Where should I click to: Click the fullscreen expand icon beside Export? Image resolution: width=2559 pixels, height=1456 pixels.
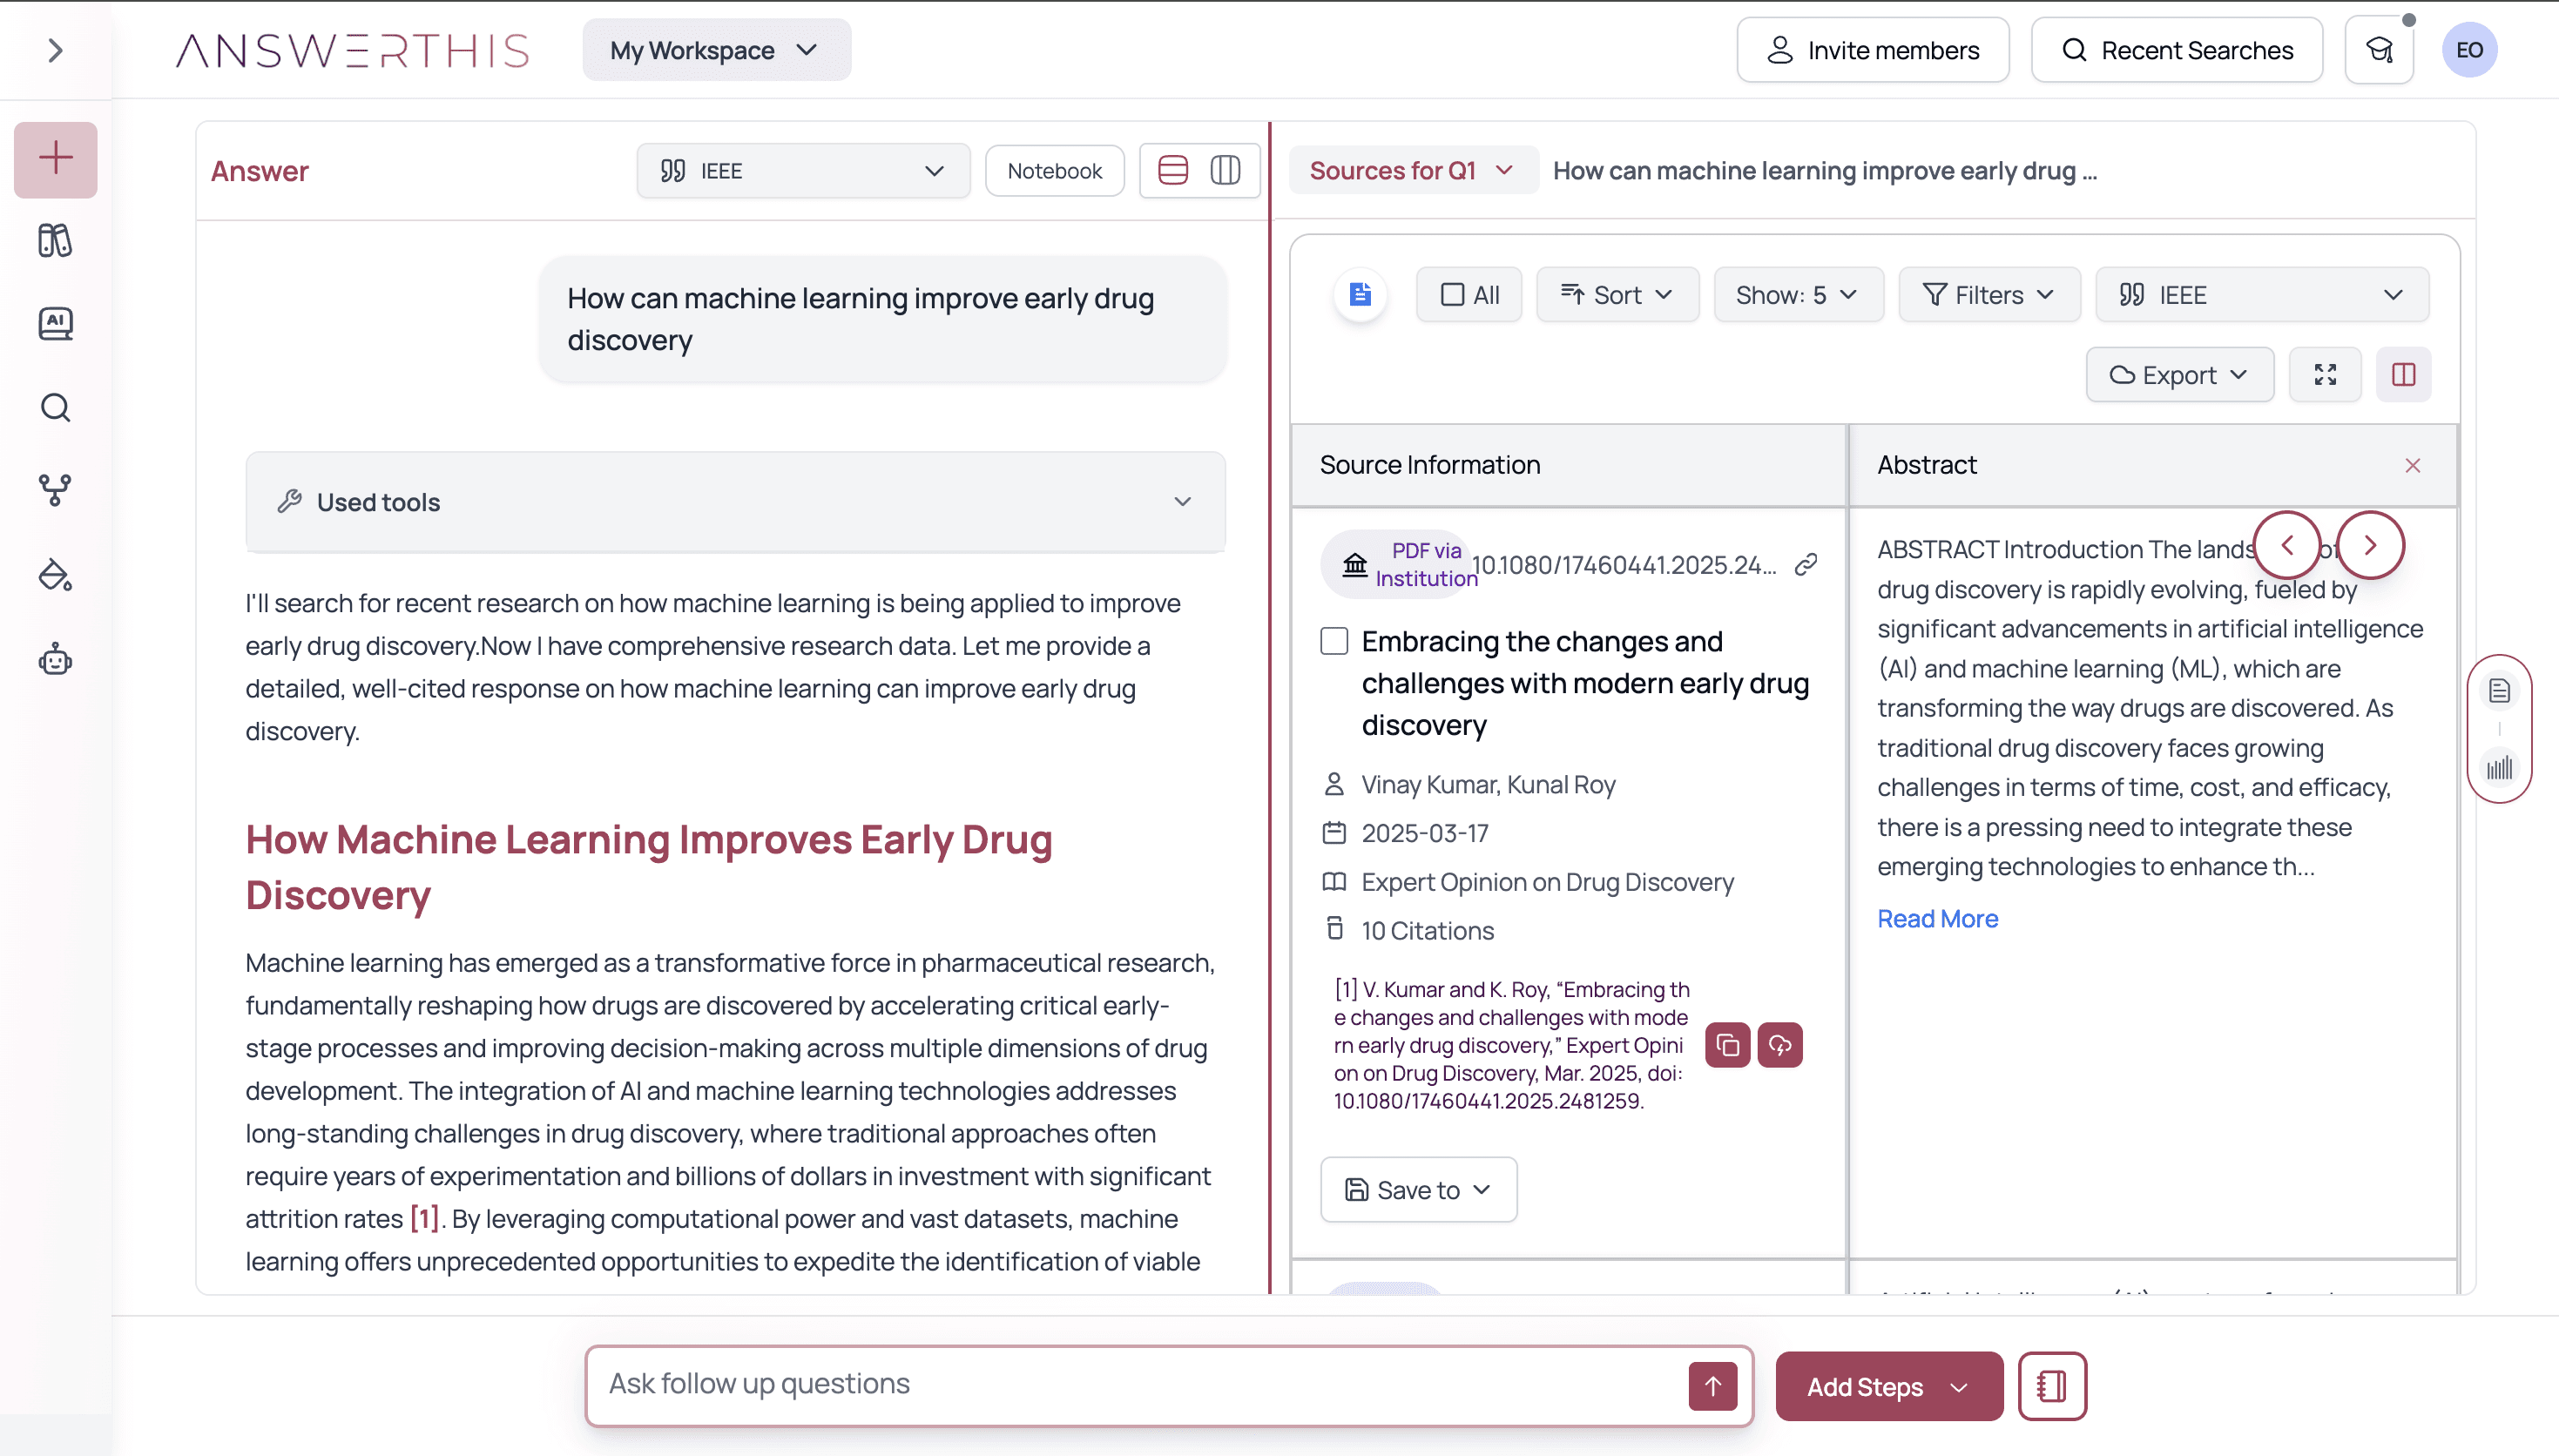tap(2325, 375)
